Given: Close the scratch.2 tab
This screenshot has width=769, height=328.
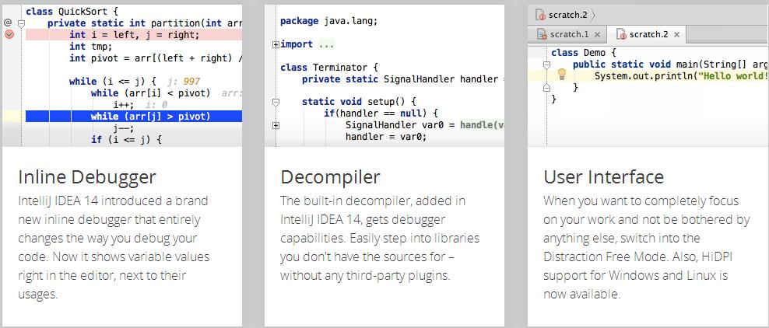Looking at the screenshot, I should [677, 35].
